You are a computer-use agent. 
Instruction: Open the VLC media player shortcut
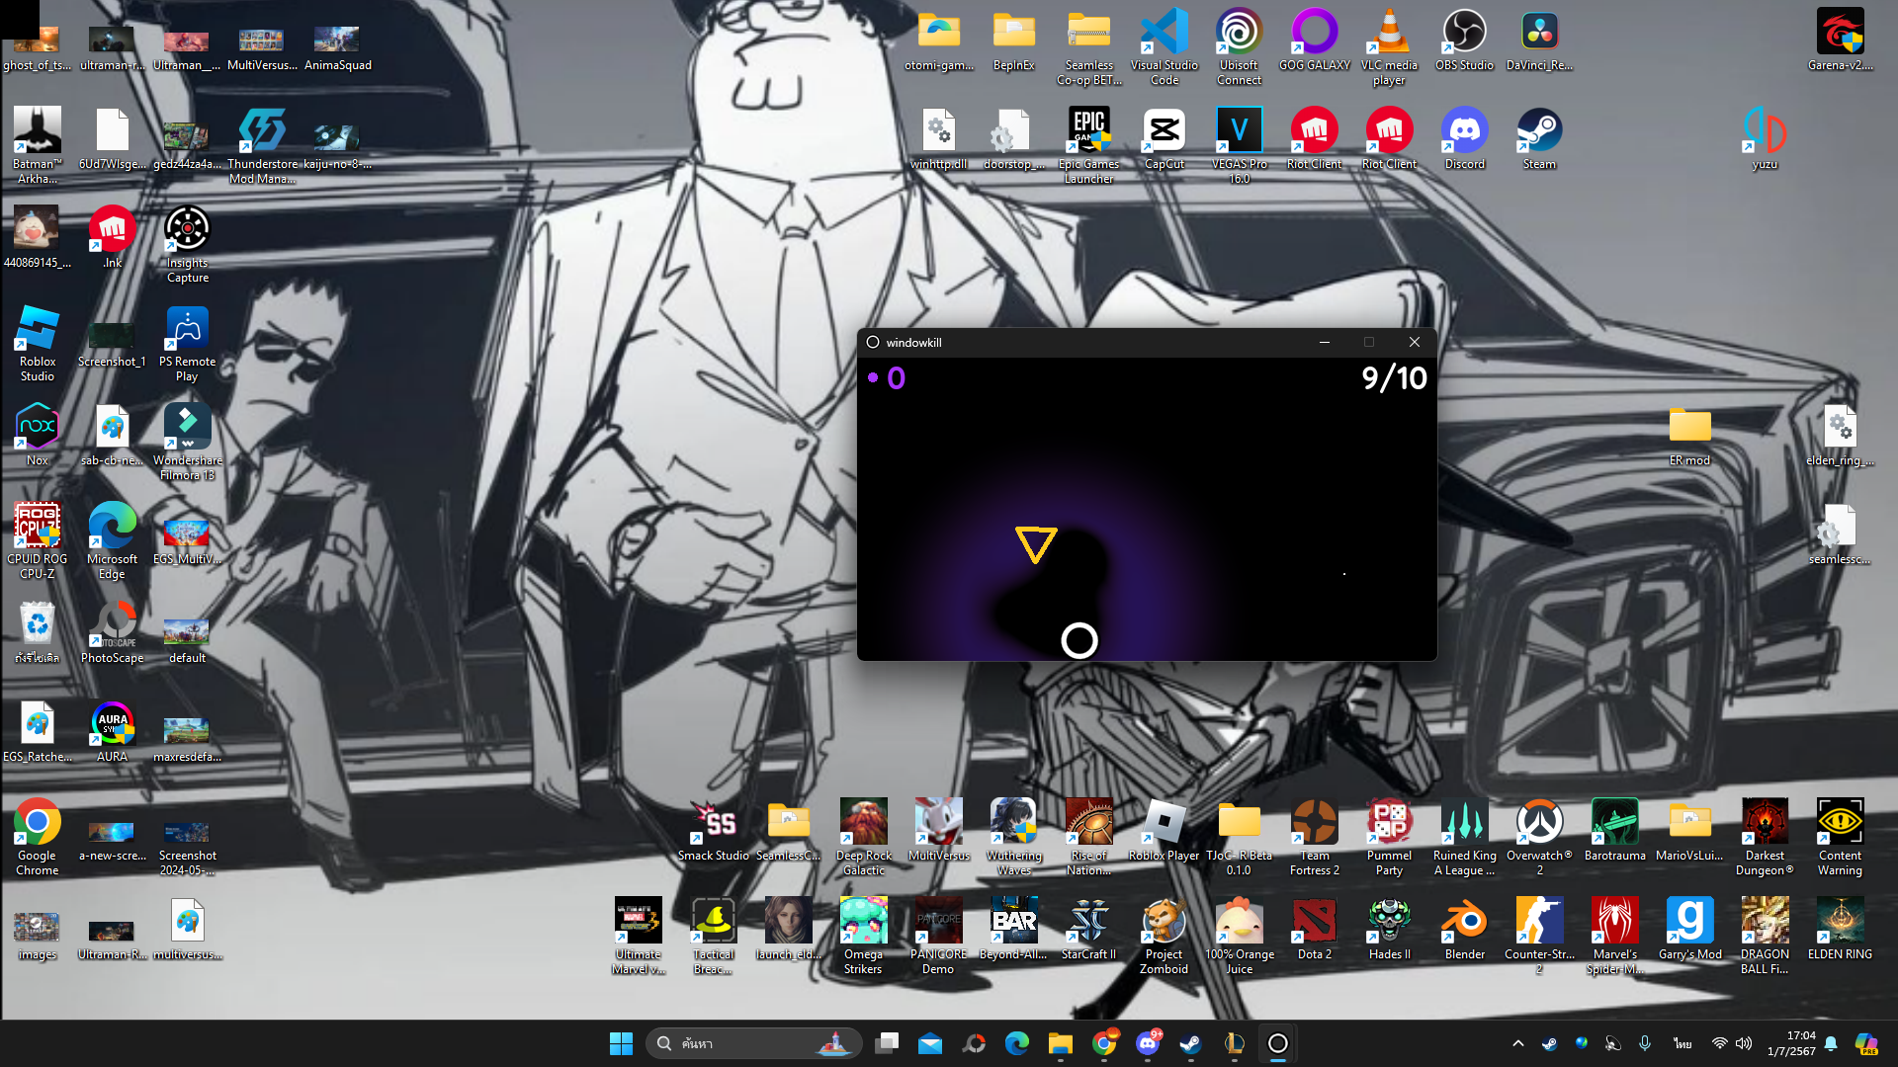coord(1389,46)
